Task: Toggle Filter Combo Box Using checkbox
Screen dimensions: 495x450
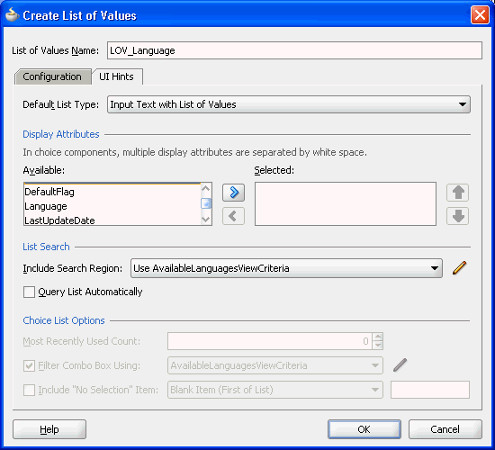Action: tap(29, 365)
